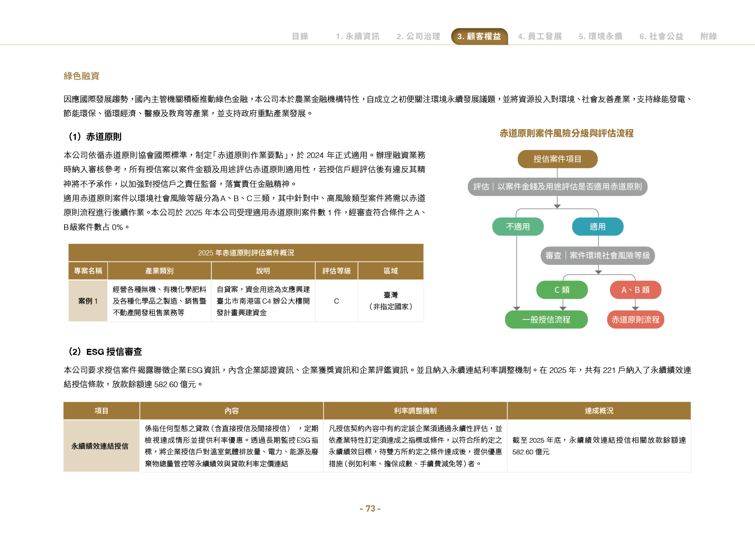Select the 一般授信流程 node
The width and height of the screenshot is (755, 534).
pyautogui.click(x=546, y=320)
